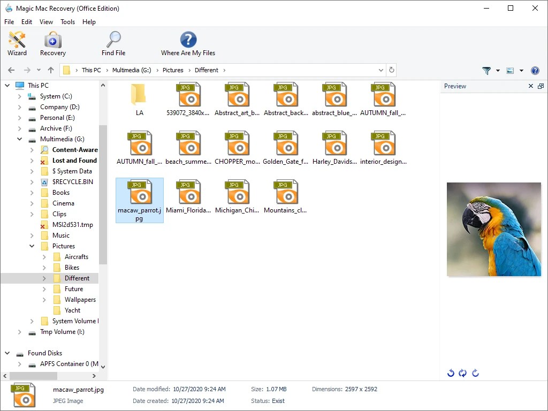The width and height of the screenshot is (548, 411).
Task: Rotate the preview image counterclockwise
Action: (x=451, y=373)
